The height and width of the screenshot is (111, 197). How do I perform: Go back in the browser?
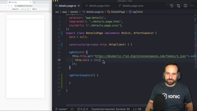(x=2, y=6)
